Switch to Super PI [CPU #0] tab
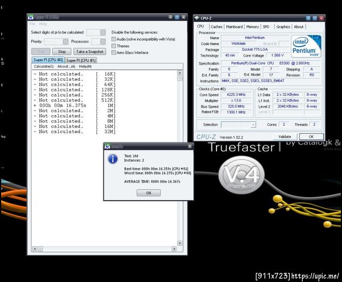This screenshot has height=282, width=342. pos(48,60)
